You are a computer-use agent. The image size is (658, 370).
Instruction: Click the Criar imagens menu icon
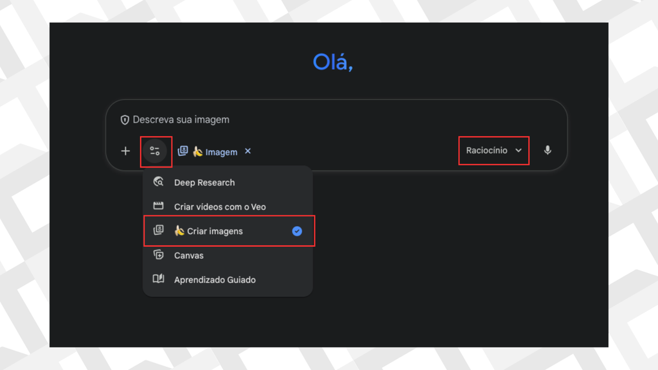(x=159, y=231)
